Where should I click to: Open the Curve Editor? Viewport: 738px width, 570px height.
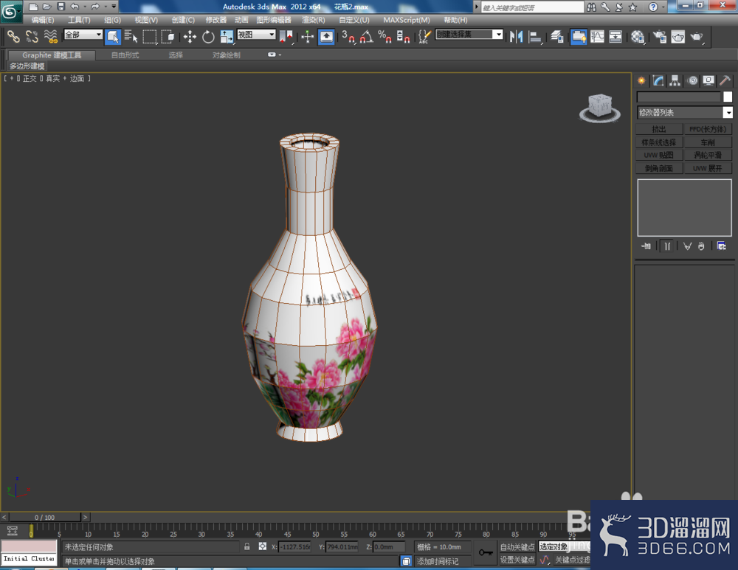597,36
